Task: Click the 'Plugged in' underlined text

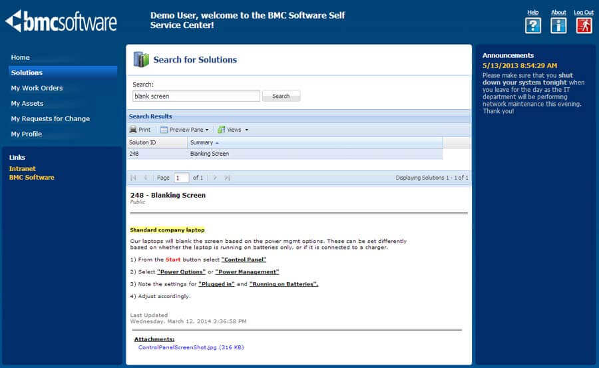Action: click(x=216, y=284)
